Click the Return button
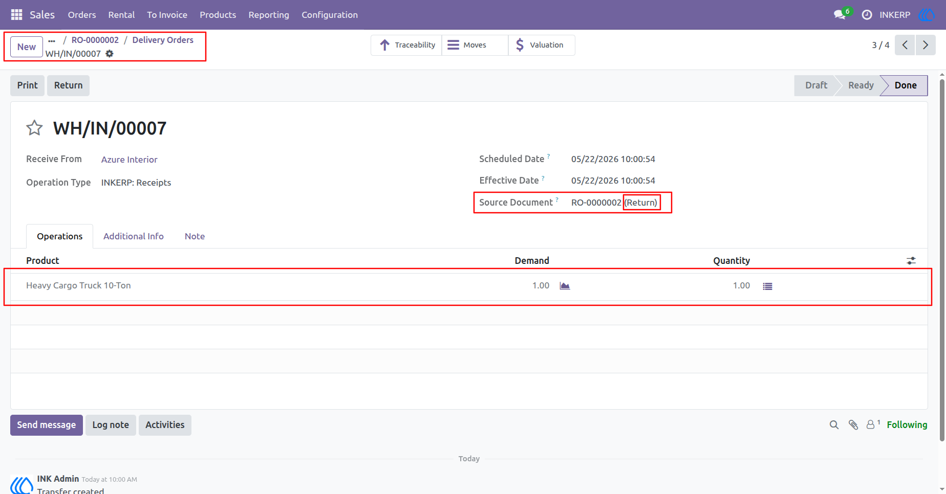Screen dimensions: 946x494 click(69, 85)
